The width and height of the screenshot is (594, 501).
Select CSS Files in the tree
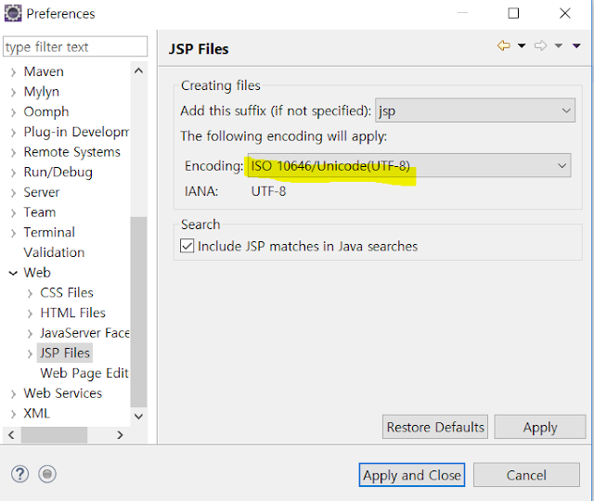67,293
